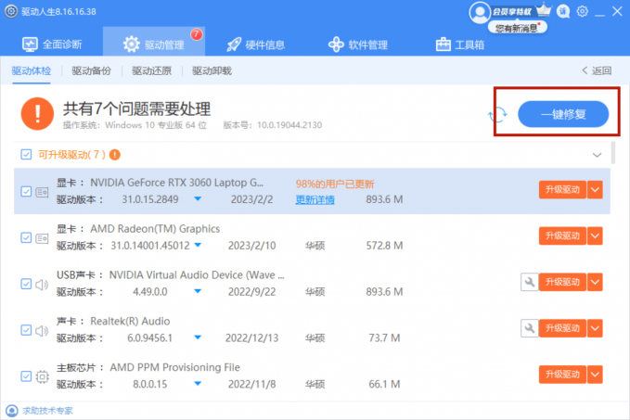Viewport: 630px width, 420px height.
Task: Click wrench repair icon for NVIDIA Virtual Audio
Action: [530, 282]
